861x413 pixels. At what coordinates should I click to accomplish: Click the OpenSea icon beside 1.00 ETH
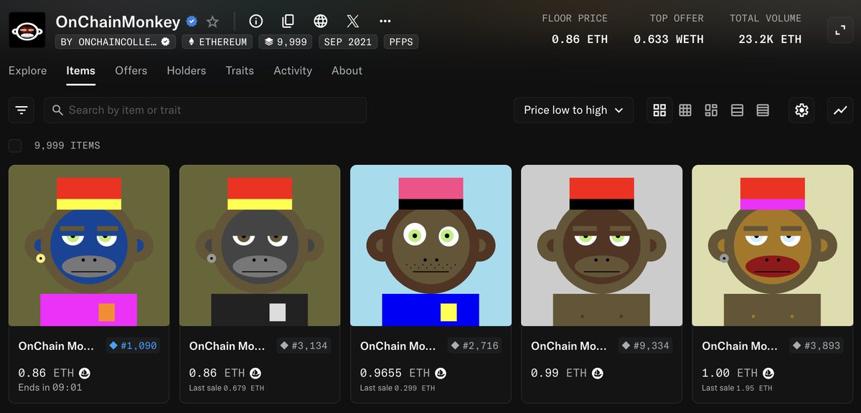pyautogui.click(x=768, y=374)
